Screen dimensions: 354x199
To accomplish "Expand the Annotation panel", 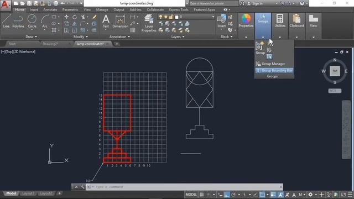I will click(119, 36).
